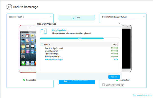Click the Galaxy Note3 device image
Image resolution: width=153 pixels, height=98 pixels.
click(126, 48)
